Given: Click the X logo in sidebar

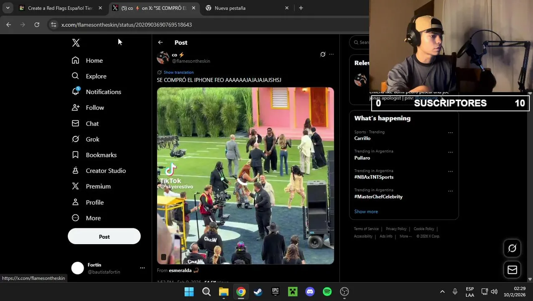Looking at the screenshot, I should (x=76, y=43).
